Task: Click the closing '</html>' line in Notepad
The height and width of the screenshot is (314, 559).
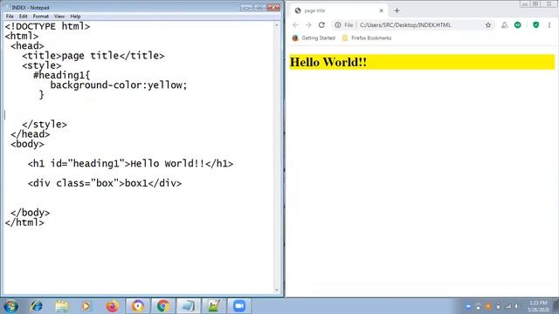Action: [x=24, y=222]
